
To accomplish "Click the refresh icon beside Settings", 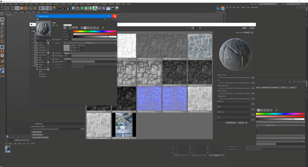I will point(246,123).
